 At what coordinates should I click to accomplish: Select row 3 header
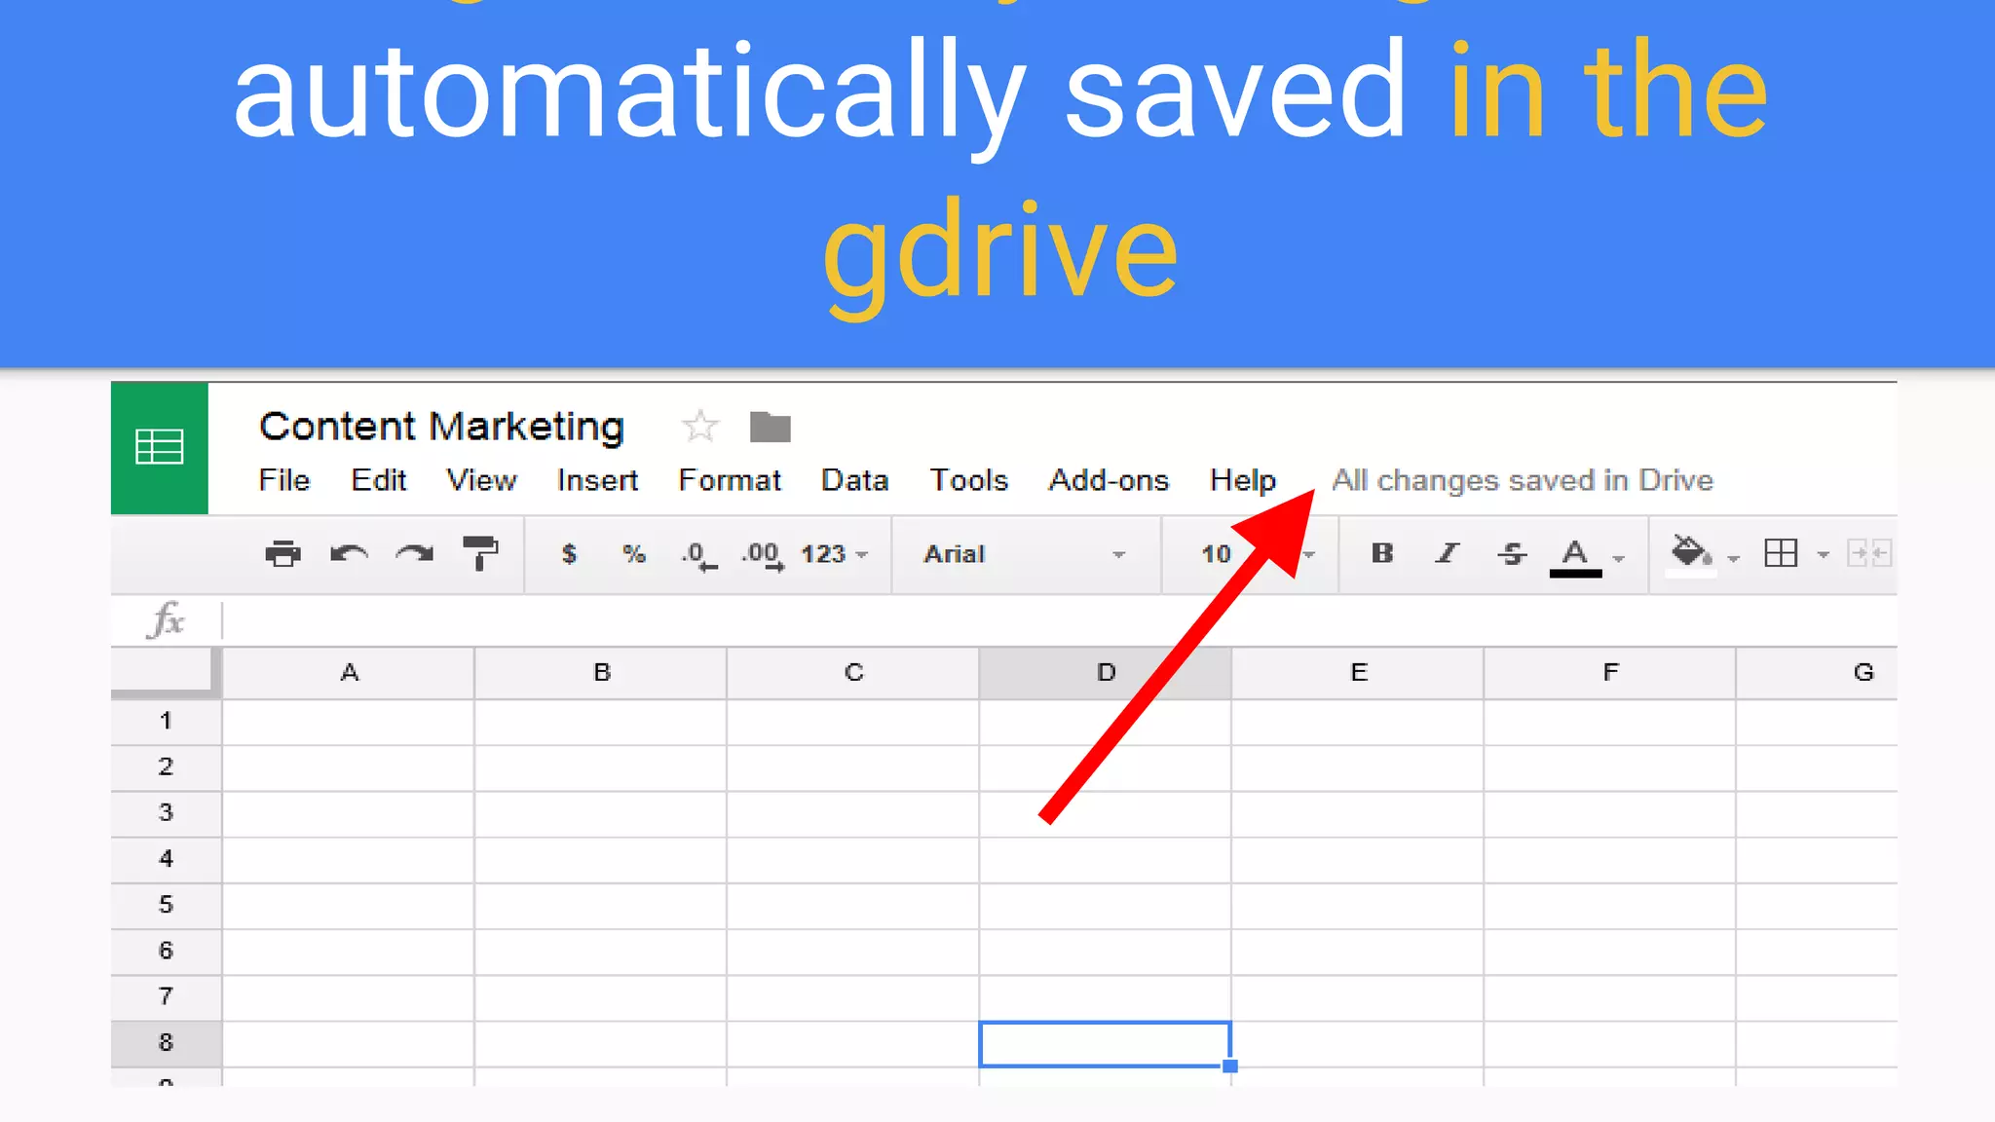click(x=167, y=813)
